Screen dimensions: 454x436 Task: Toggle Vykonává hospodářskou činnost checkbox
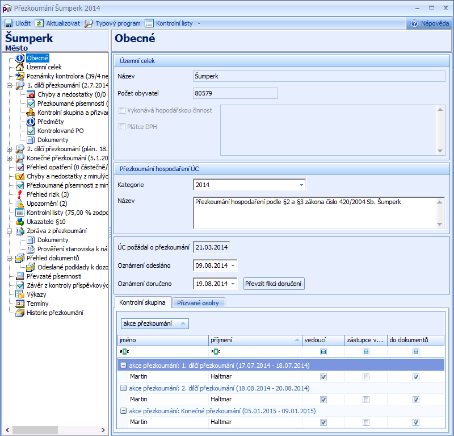pos(122,110)
